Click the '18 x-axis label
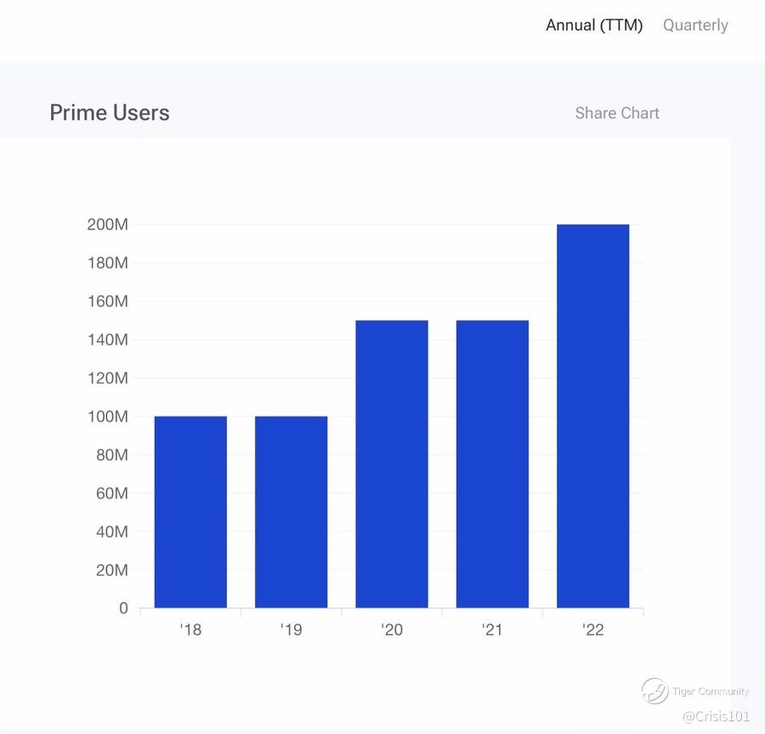 tap(190, 630)
